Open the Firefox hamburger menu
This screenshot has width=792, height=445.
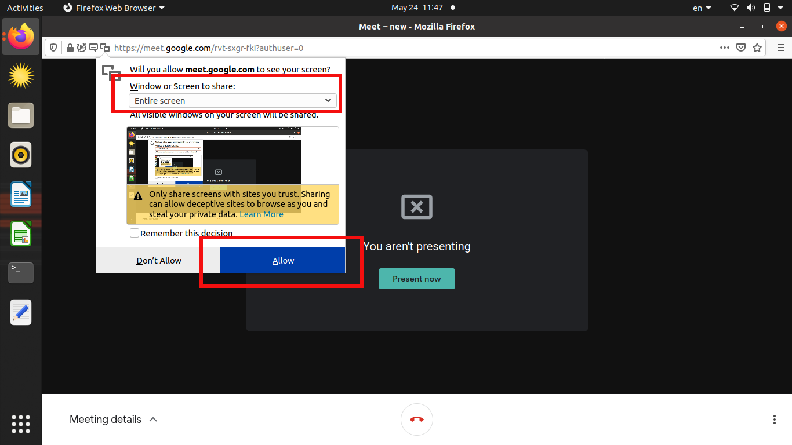click(781, 48)
